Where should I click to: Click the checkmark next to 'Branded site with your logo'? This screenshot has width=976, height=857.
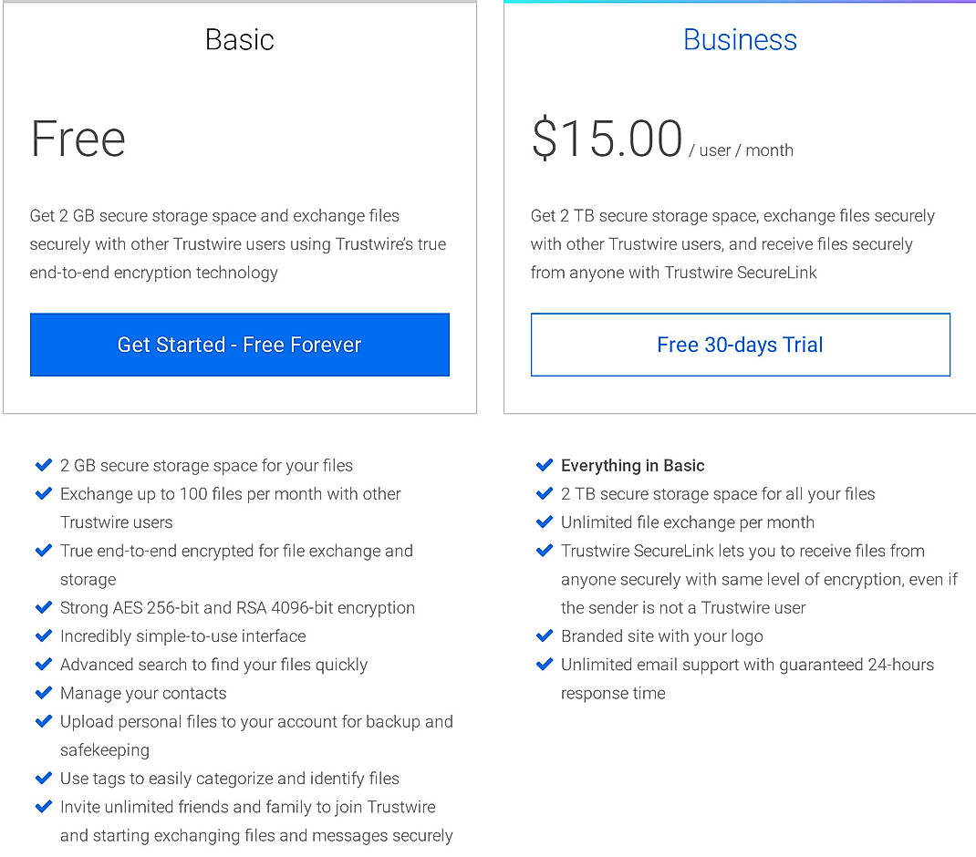coord(545,635)
